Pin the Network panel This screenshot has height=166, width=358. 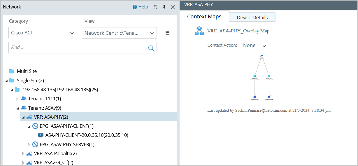(x=164, y=7)
